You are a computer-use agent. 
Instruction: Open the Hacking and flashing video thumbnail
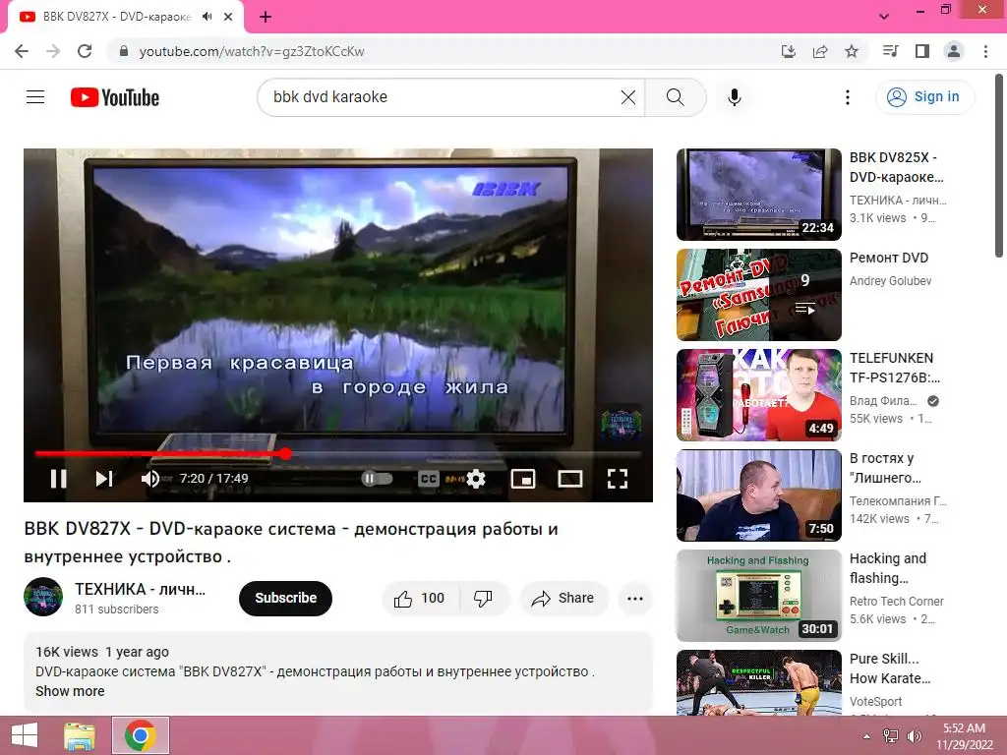758,595
